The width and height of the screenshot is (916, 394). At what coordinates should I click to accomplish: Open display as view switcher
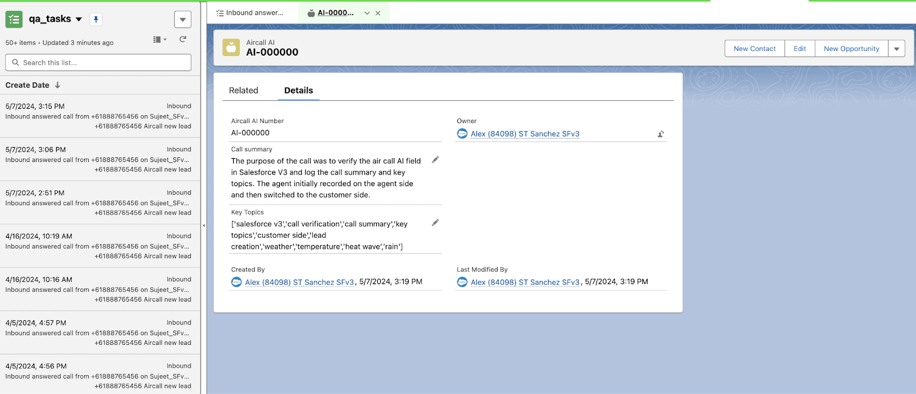160,40
